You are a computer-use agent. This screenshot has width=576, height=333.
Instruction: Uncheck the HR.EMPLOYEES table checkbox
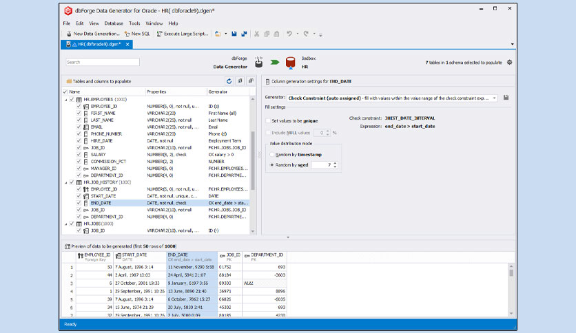click(72, 99)
